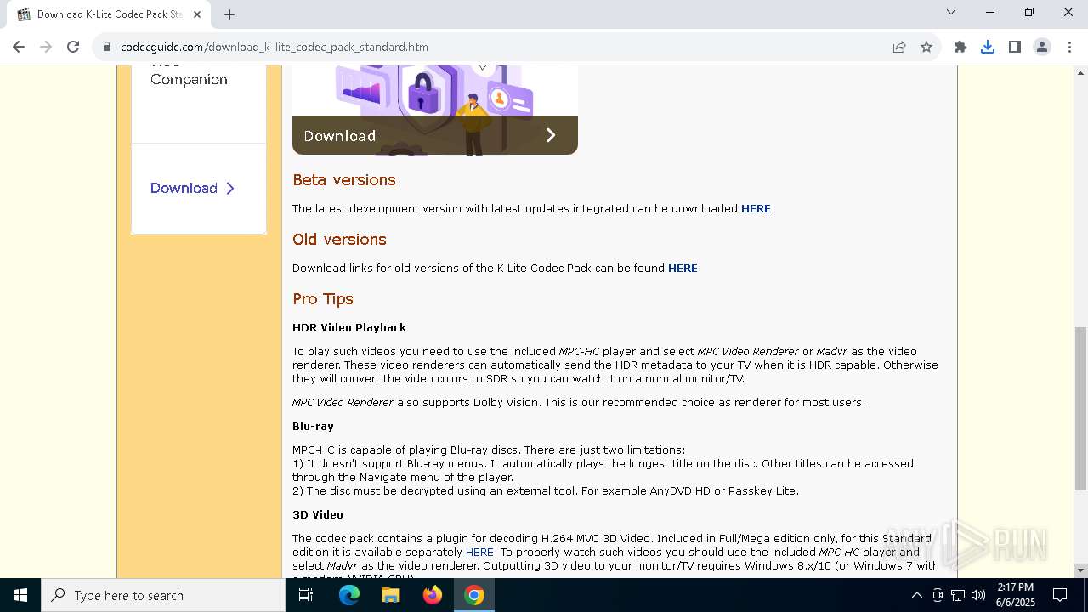The height and width of the screenshot is (612, 1088).
Task: Click the HDR Video Playback subheading
Action: pos(349,327)
